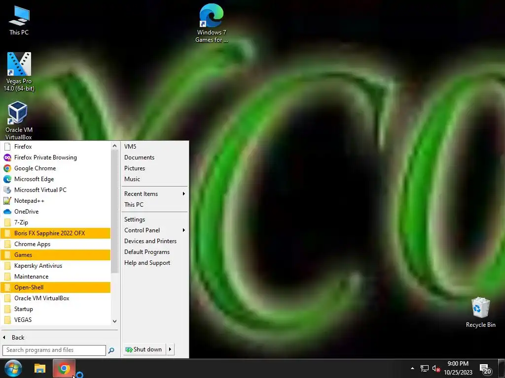Screen dimensions: 505x378
Task: Open the Boris FX Sapphire 2022 OFX folder
Action: [55, 233]
